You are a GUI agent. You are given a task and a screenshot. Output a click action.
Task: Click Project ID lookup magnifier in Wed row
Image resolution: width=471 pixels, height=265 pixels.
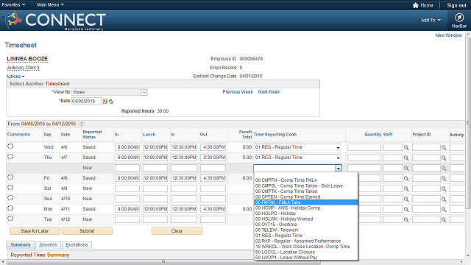(444, 147)
